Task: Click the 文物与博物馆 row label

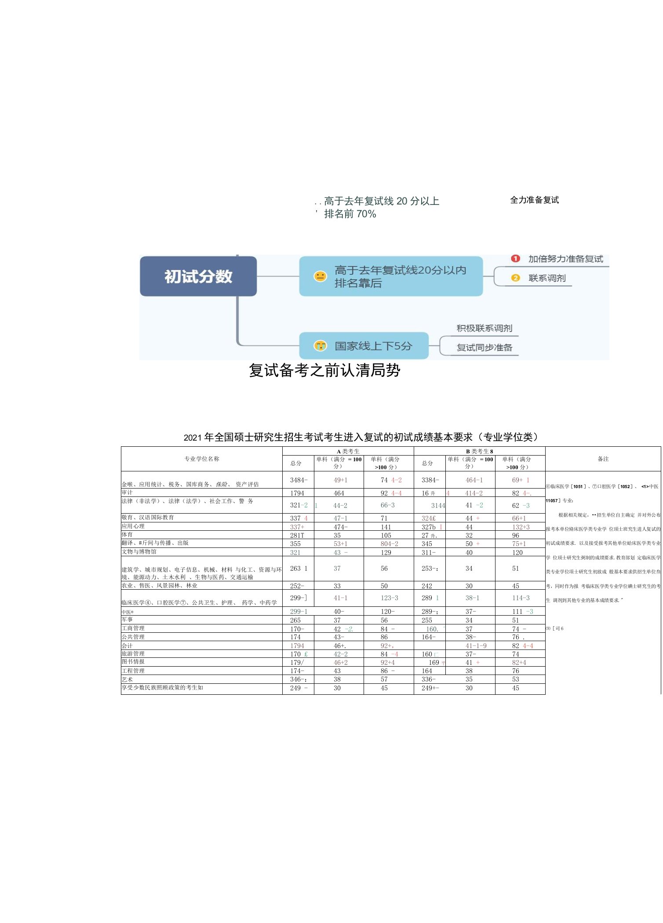Action: tap(139, 551)
